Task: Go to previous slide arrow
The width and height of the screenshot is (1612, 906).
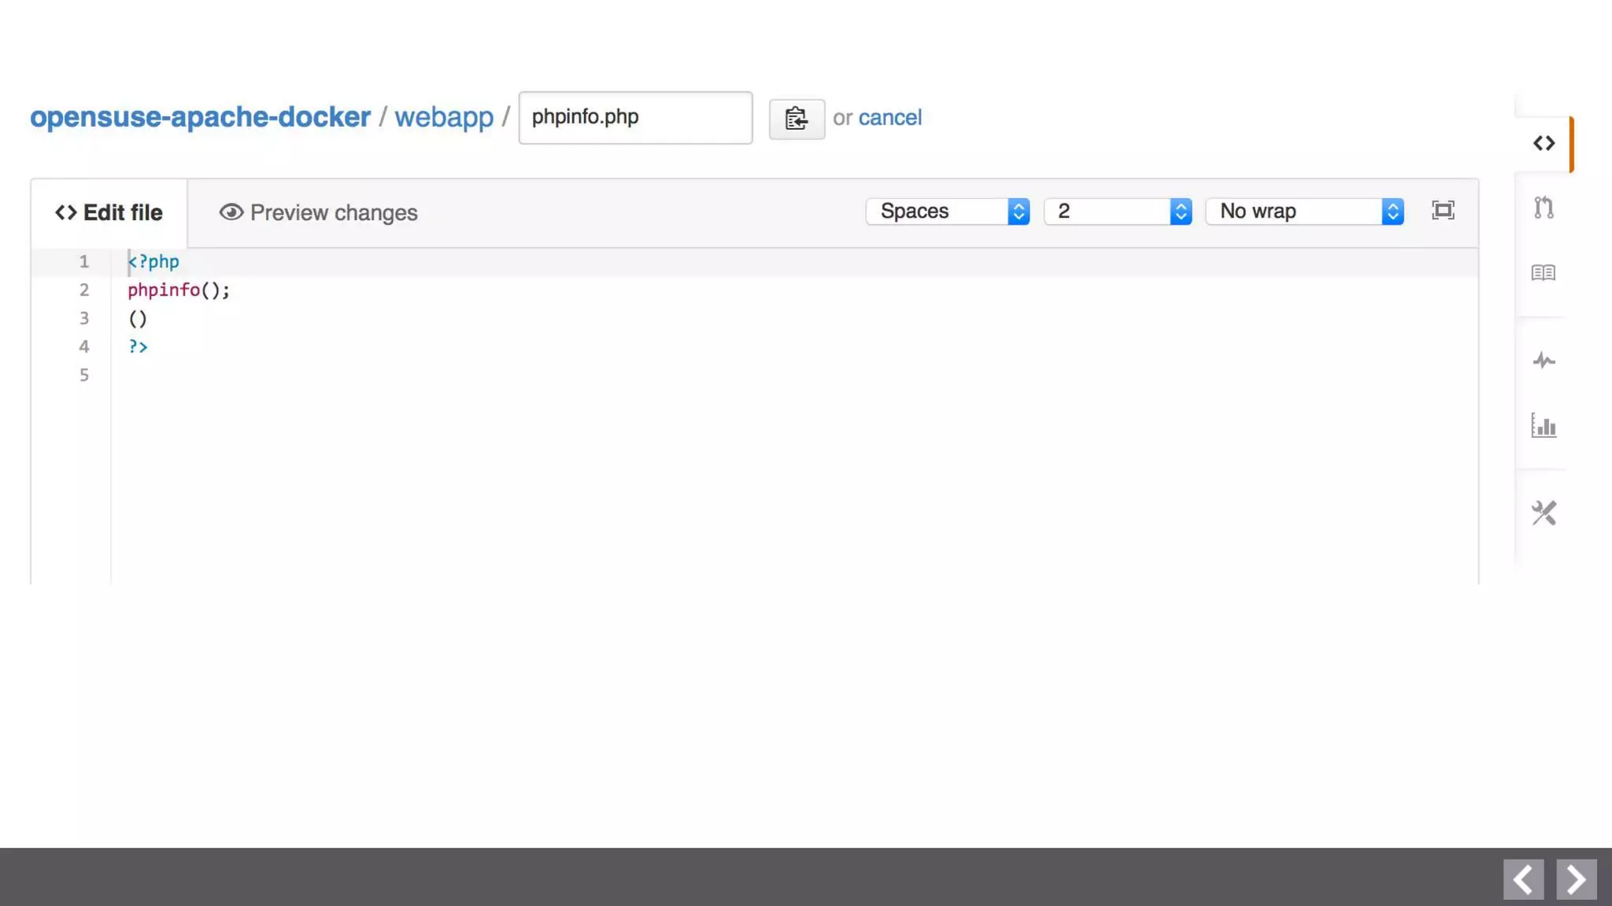Action: (x=1523, y=878)
